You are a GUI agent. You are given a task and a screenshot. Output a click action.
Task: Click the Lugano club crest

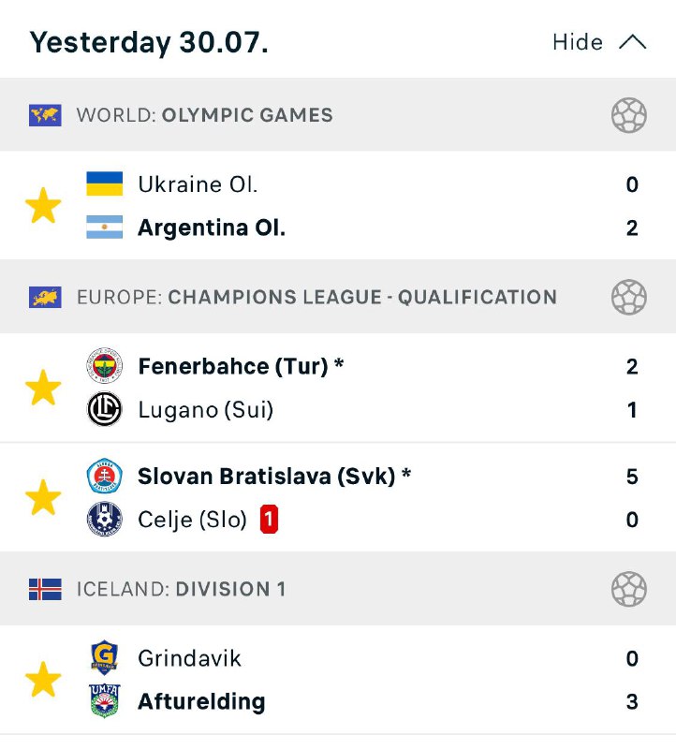tap(104, 410)
